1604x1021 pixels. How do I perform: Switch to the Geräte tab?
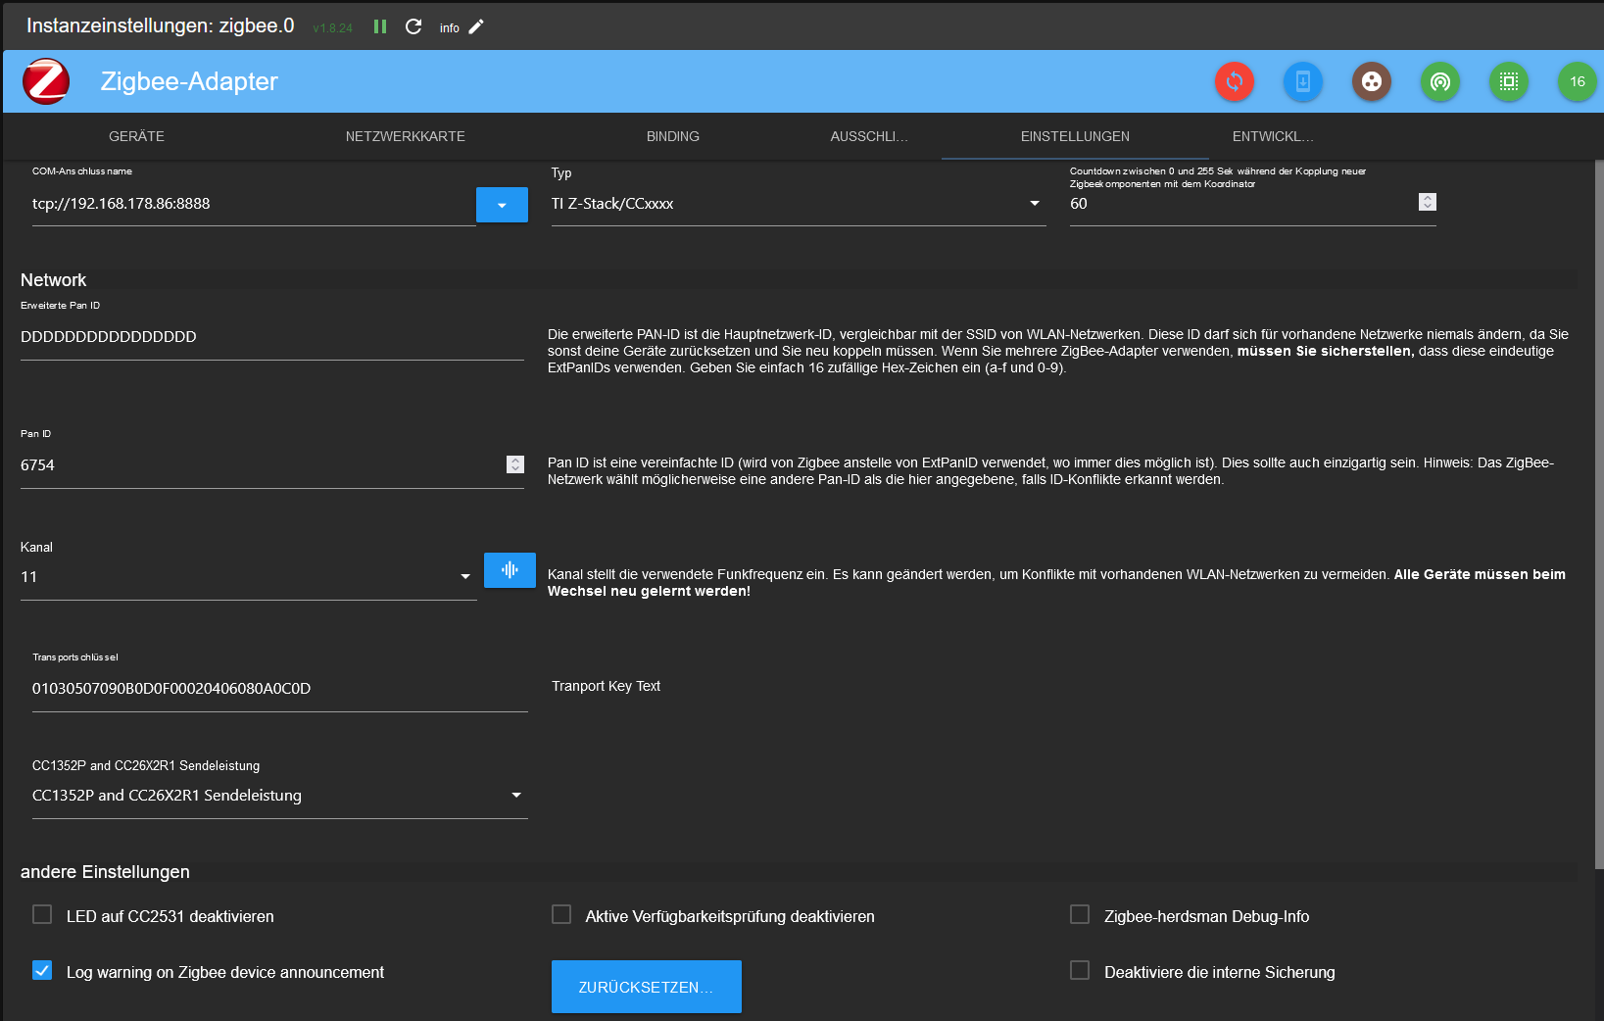coord(136,136)
